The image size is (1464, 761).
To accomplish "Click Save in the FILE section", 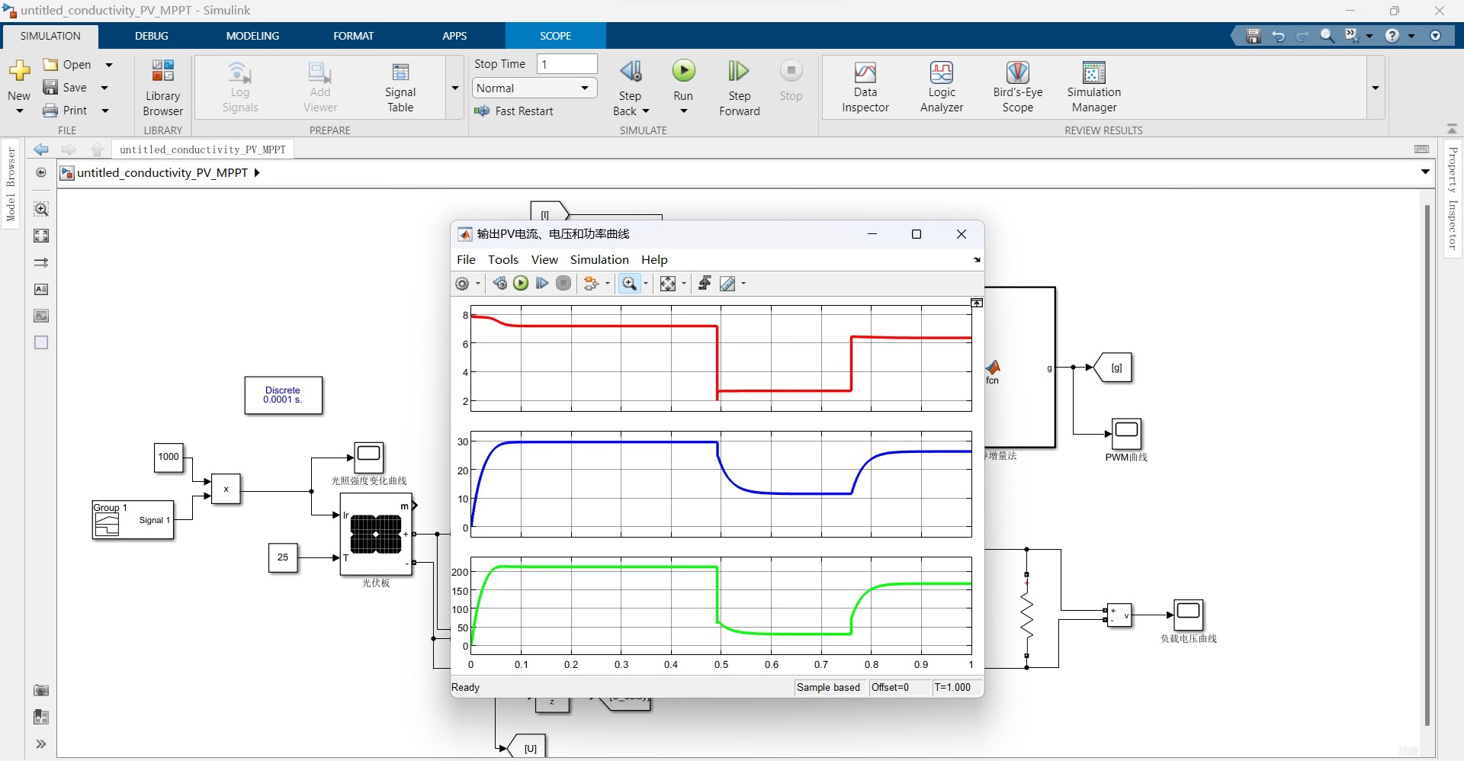I will (x=66, y=88).
